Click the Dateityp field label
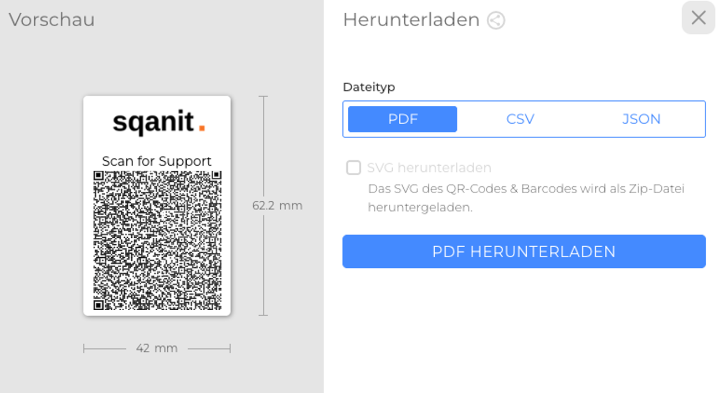The height and width of the screenshot is (393, 720). click(x=369, y=87)
